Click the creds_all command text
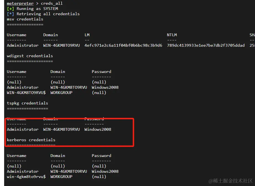 click(x=52, y=3)
